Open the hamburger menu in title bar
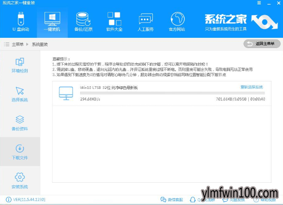This screenshot has height=205, width=283. point(259,3)
